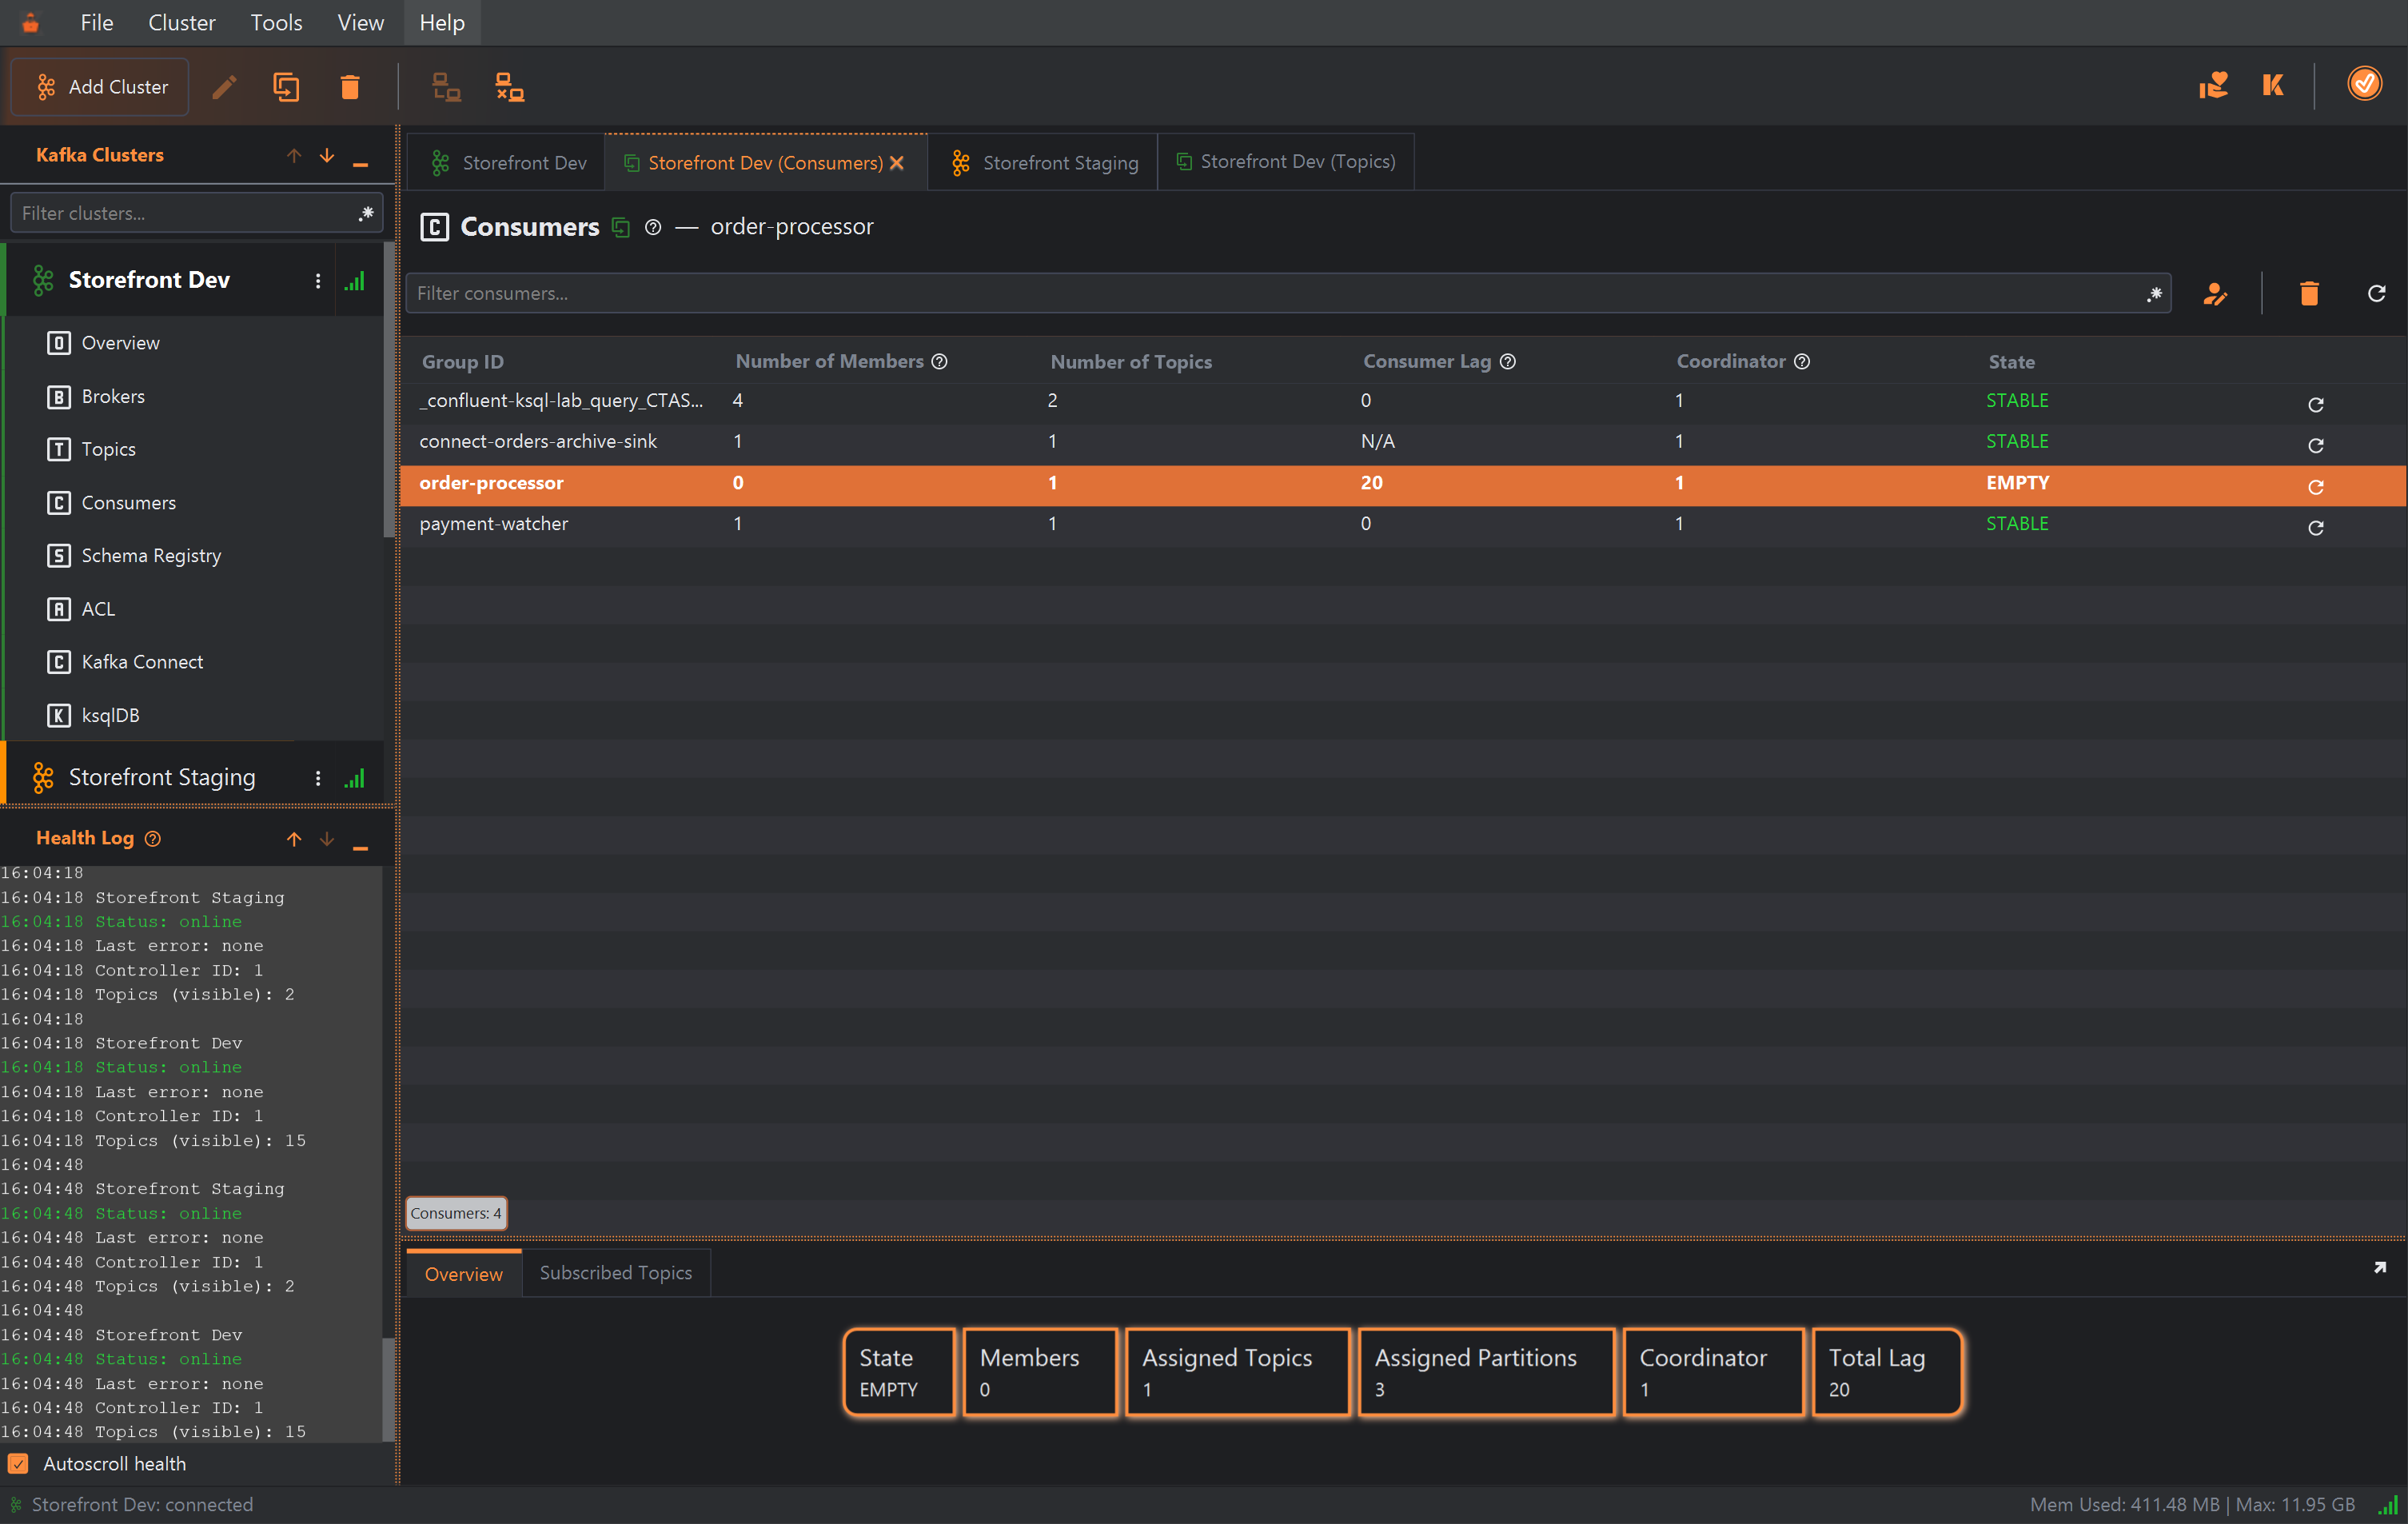Open the Help menu
Viewport: 2408px width, 1524px height.
(442, 22)
